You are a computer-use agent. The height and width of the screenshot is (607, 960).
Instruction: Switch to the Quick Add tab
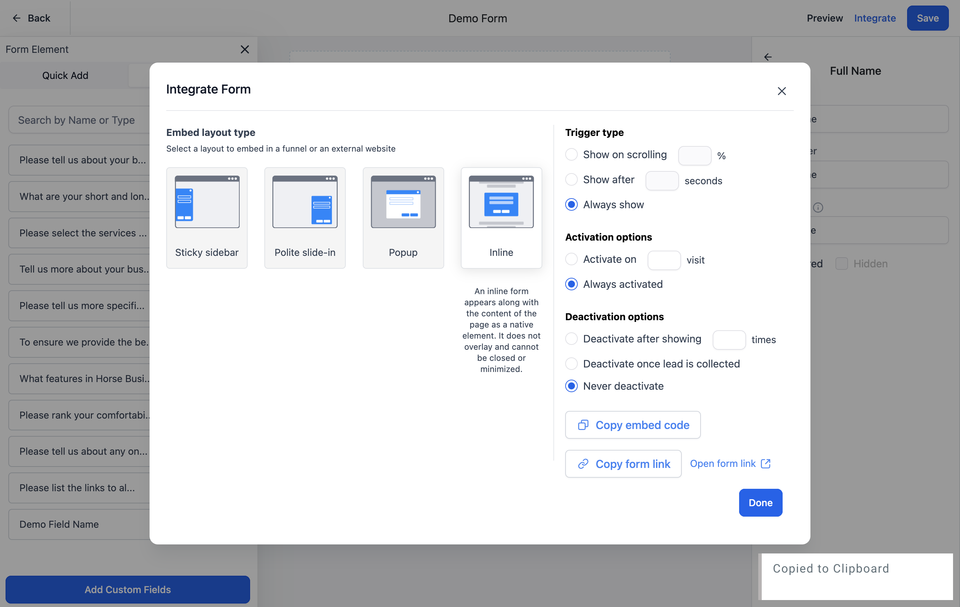65,75
